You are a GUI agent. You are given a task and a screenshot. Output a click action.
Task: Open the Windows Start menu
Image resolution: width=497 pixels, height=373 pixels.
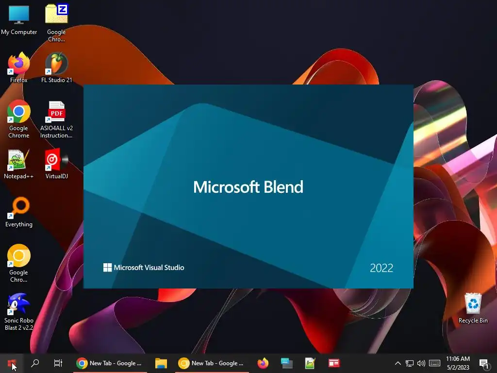tap(12, 363)
